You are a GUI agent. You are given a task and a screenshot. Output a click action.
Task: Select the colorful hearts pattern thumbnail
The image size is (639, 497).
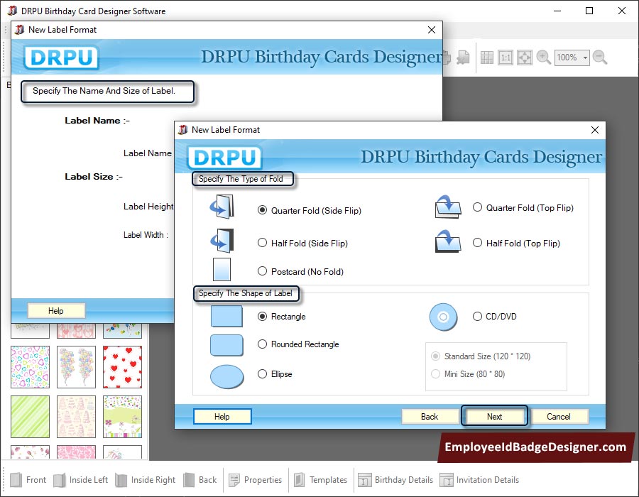pos(30,366)
